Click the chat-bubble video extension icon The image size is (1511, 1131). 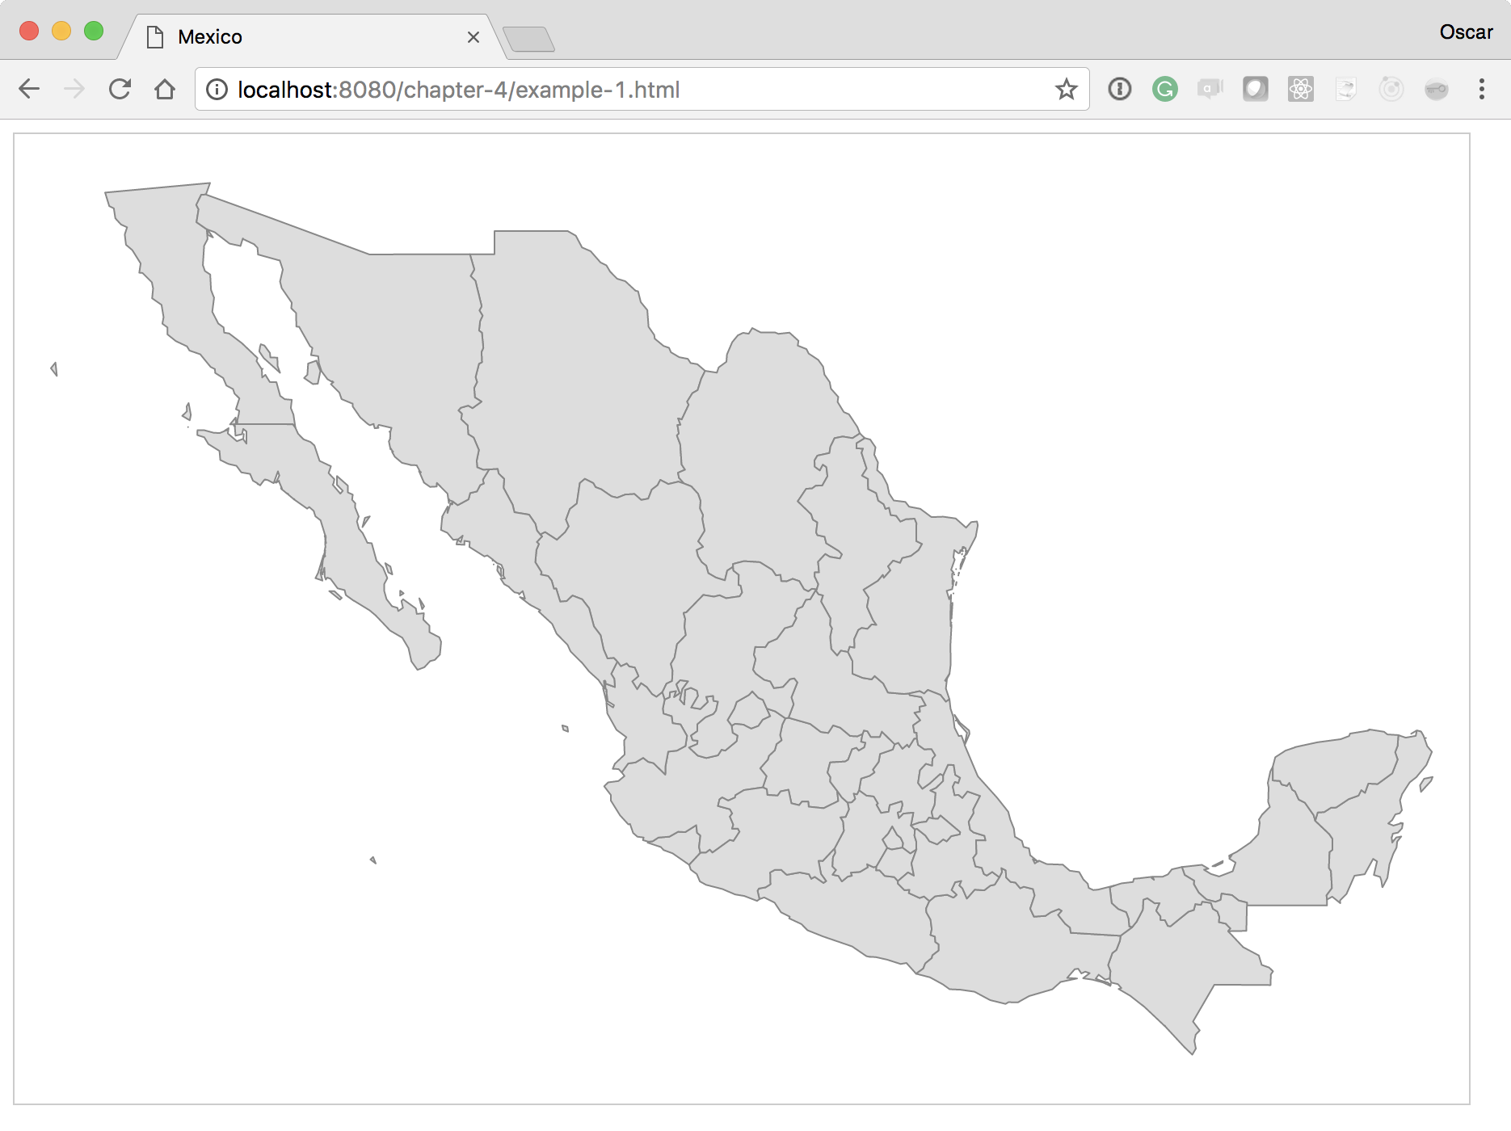(1210, 89)
